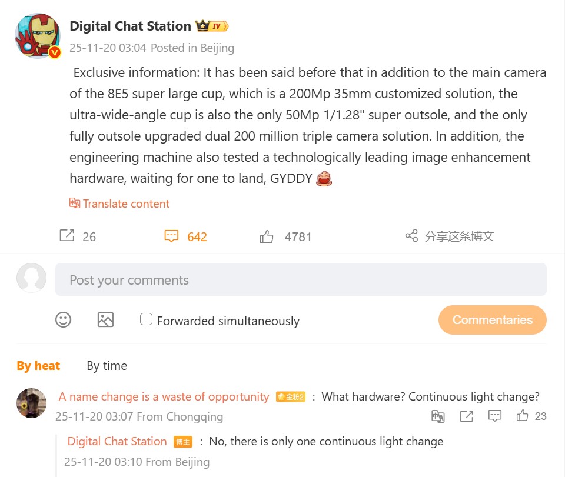Click the Post your comments field
This screenshot has width=565, height=477.
(301, 279)
